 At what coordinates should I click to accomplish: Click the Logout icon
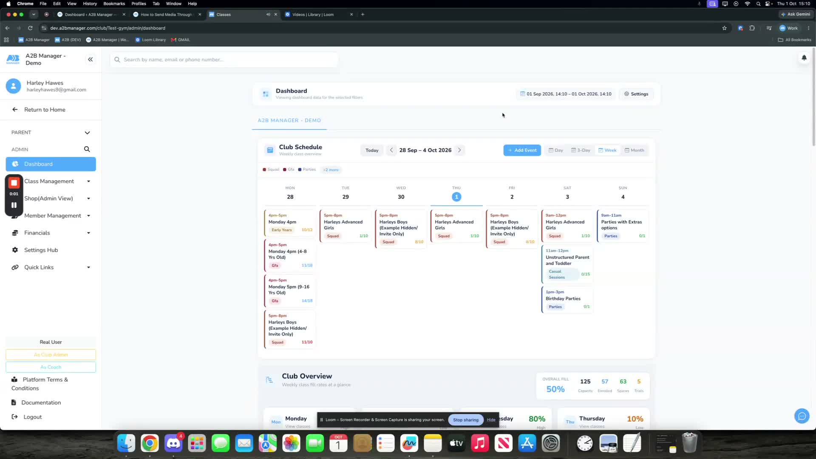point(14,417)
